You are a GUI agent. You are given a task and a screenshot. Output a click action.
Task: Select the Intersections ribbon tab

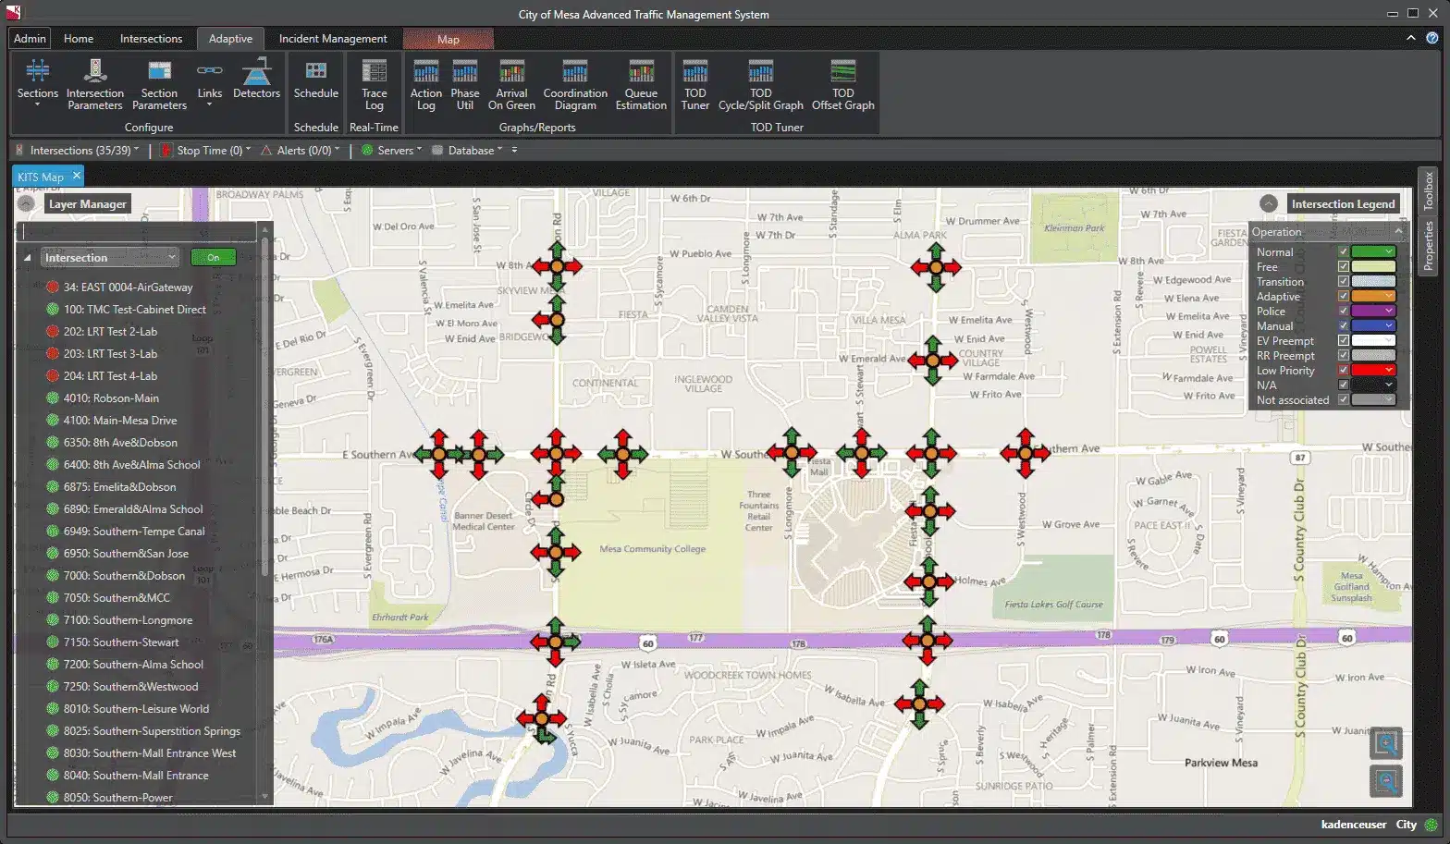click(x=151, y=39)
